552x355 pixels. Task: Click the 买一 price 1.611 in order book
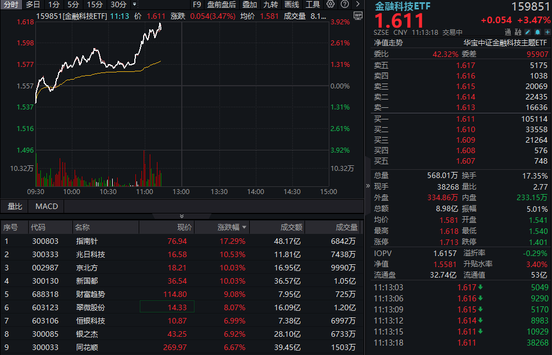(x=465, y=119)
